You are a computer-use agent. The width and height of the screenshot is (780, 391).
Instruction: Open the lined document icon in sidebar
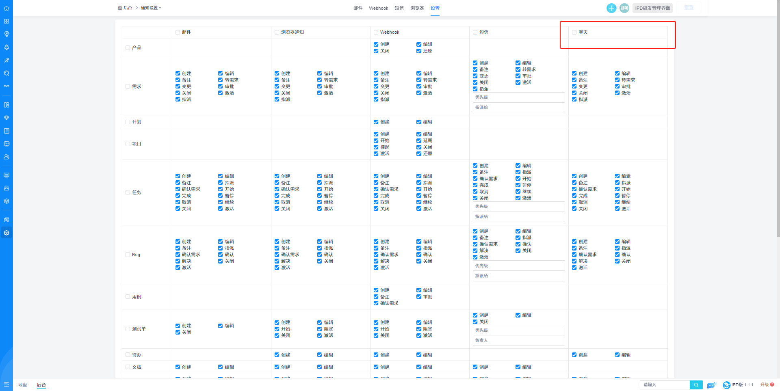(x=6, y=131)
